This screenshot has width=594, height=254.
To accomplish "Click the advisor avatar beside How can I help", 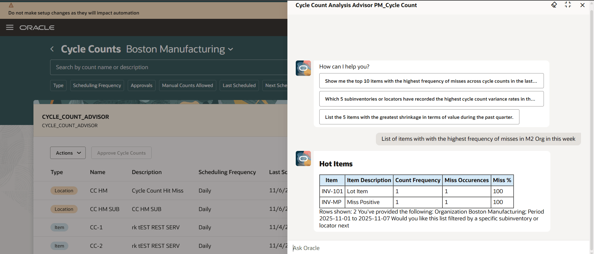I will 303,68.
